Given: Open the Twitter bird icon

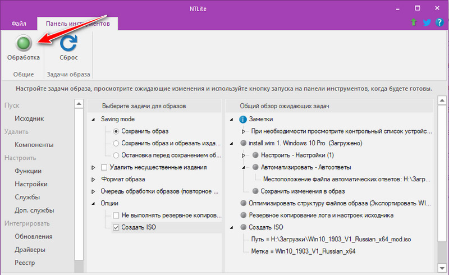Looking at the screenshot, I should (427, 22).
